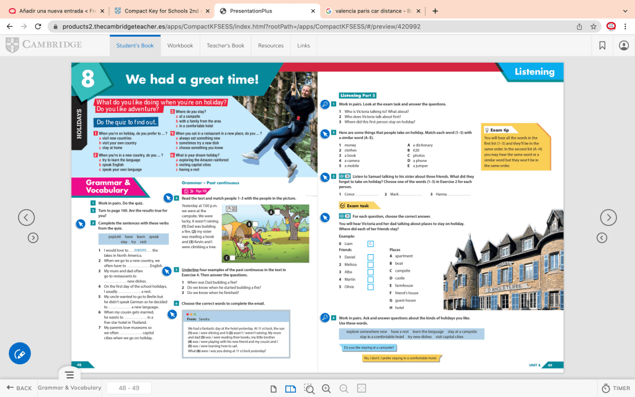Switch to single page view

(x=273, y=388)
